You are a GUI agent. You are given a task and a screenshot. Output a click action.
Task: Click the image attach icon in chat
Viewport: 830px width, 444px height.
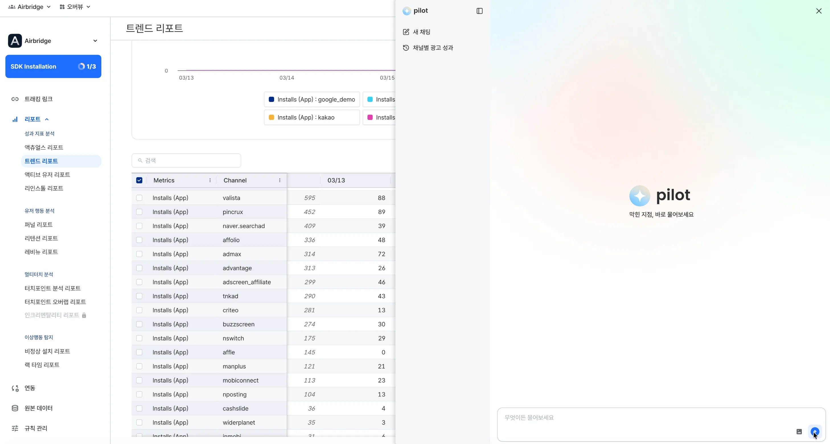[799, 431]
